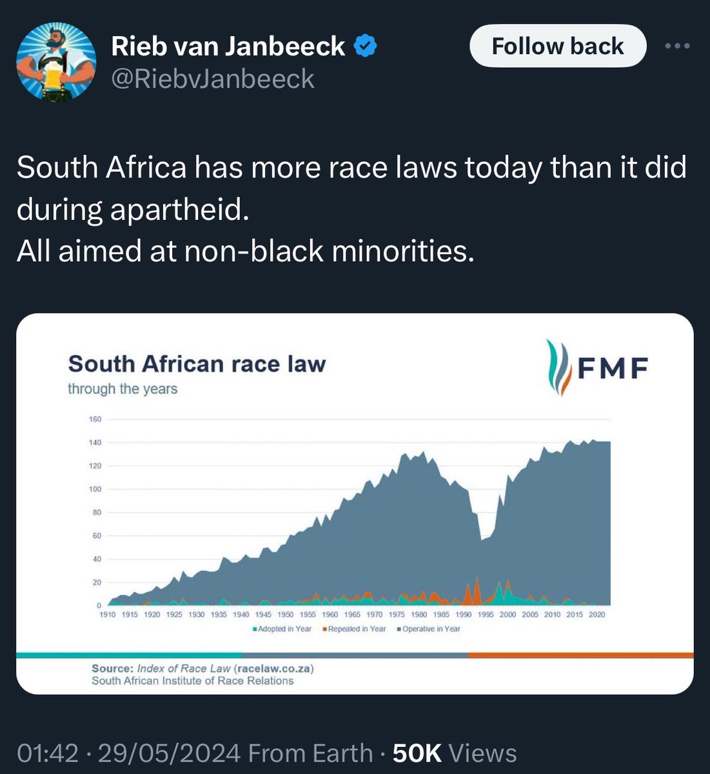This screenshot has width=710, height=774.
Task: Click the racelaw.co.za source text
Action: pos(274,669)
